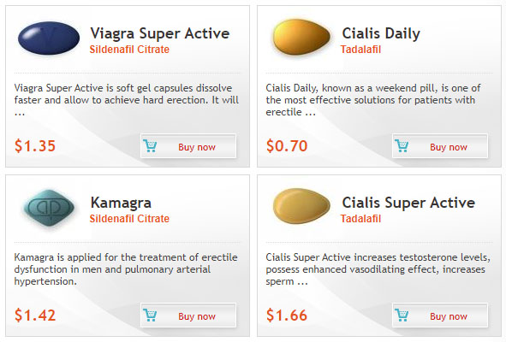Click the $1.35 price label

pos(35,145)
